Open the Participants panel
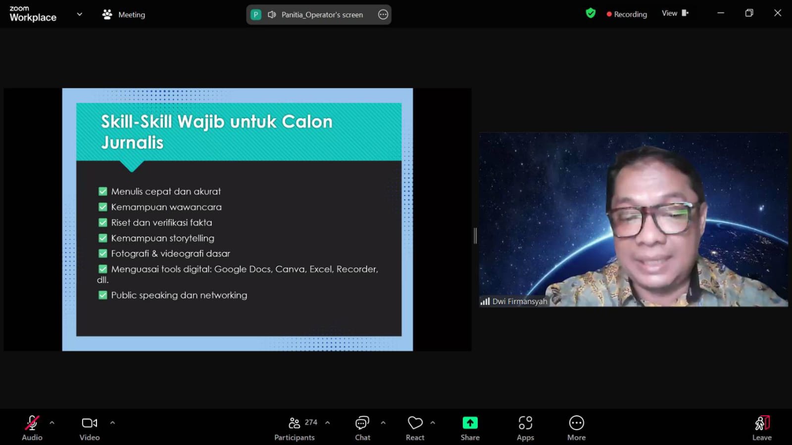This screenshot has height=445, width=792. coord(295,428)
